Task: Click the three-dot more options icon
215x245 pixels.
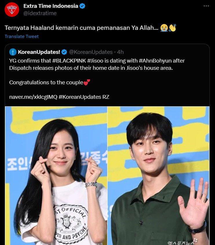Action: (x=206, y=6)
